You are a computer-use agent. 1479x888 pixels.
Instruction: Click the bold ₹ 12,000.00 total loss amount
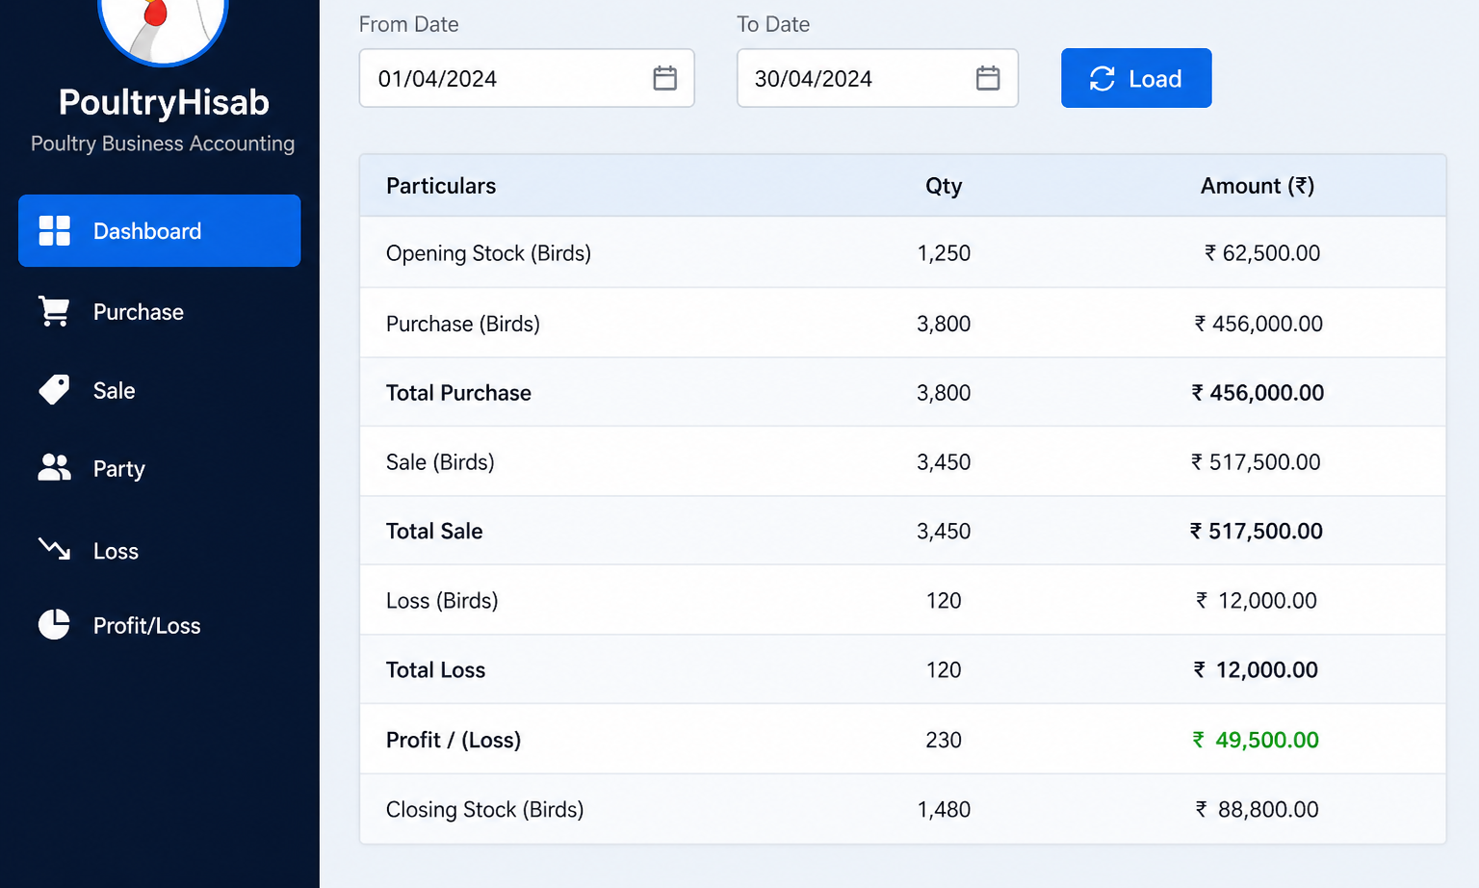pyautogui.click(x=1256, y=670)
